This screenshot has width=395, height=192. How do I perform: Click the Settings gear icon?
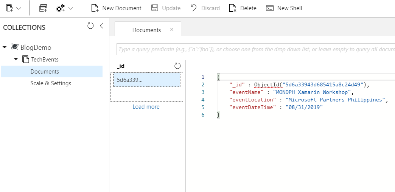click(x=61, y=9)
